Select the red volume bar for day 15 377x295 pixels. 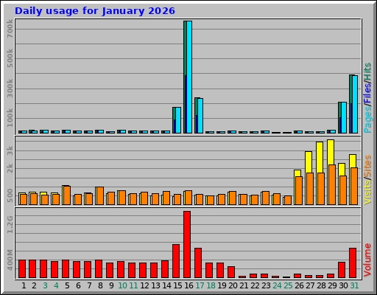176,261
